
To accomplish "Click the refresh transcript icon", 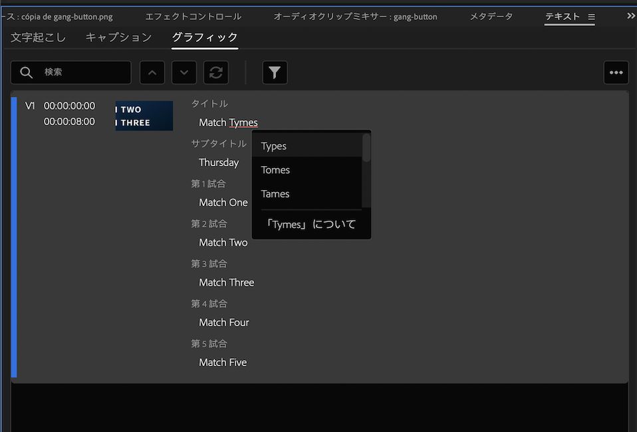I will click(x=215, y=72).
